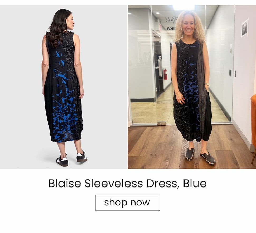The height and width of the screenshot is (233, 256).
Task: Click the word 'Blue' in the product title
Action: click(195, 183)
